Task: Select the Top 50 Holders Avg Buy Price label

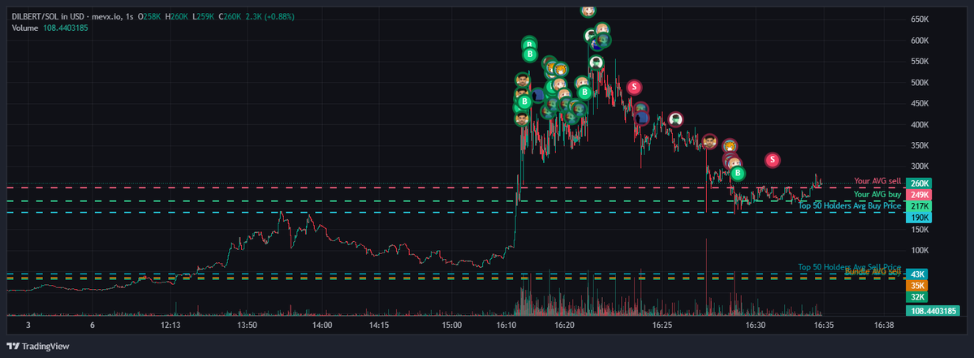Action: [850, 206]
